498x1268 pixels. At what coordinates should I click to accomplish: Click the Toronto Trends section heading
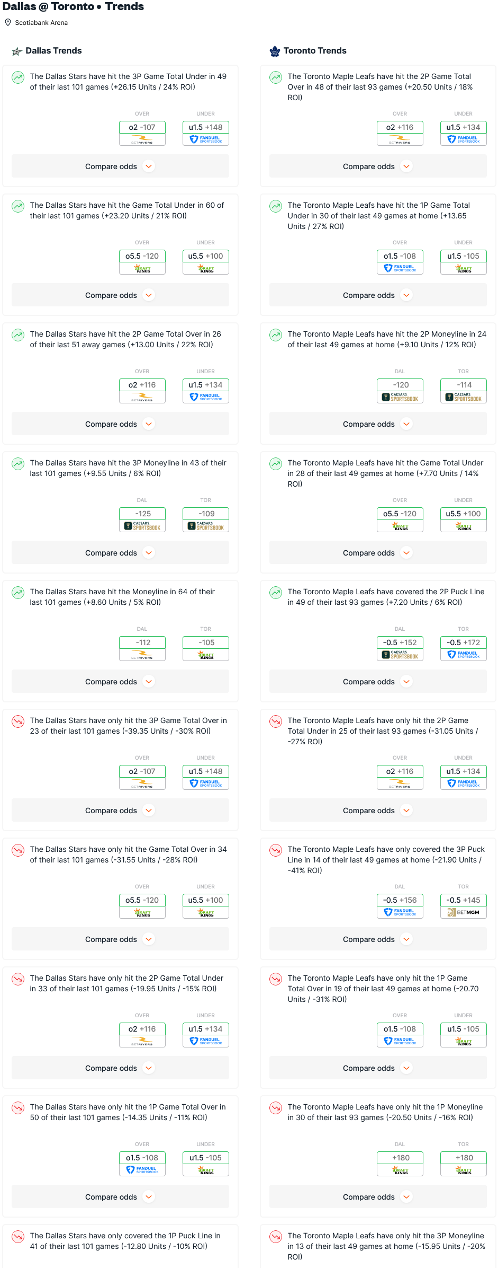(x=315, y=51)
